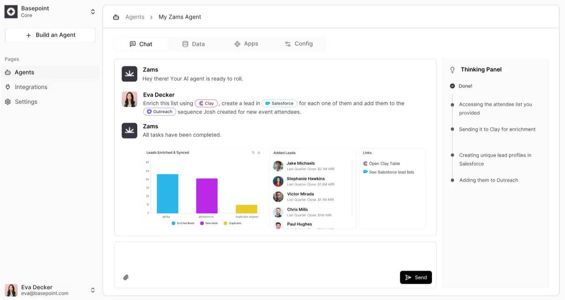This screenshot has height=300, width=565.
Task: Expand the Basepoint workspace switcher
Action: (93, 12)
